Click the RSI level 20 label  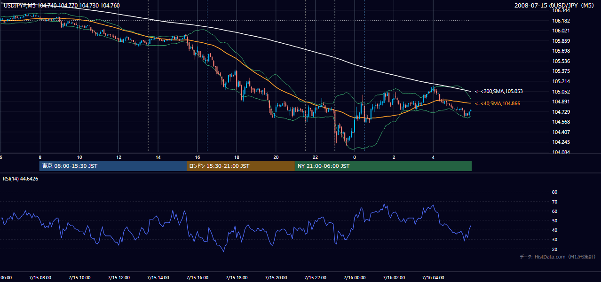554,249
